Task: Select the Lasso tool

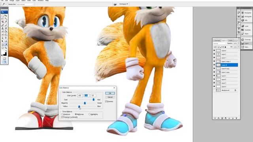Action: click(x=3, y=19)
